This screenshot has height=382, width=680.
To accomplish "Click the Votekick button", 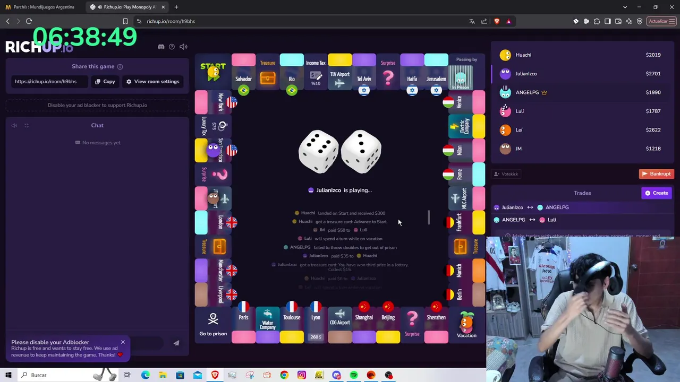I will (506, 174).
